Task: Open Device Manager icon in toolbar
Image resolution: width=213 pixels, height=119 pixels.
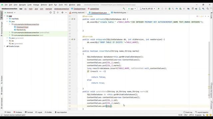Action: tap(200, 9)
